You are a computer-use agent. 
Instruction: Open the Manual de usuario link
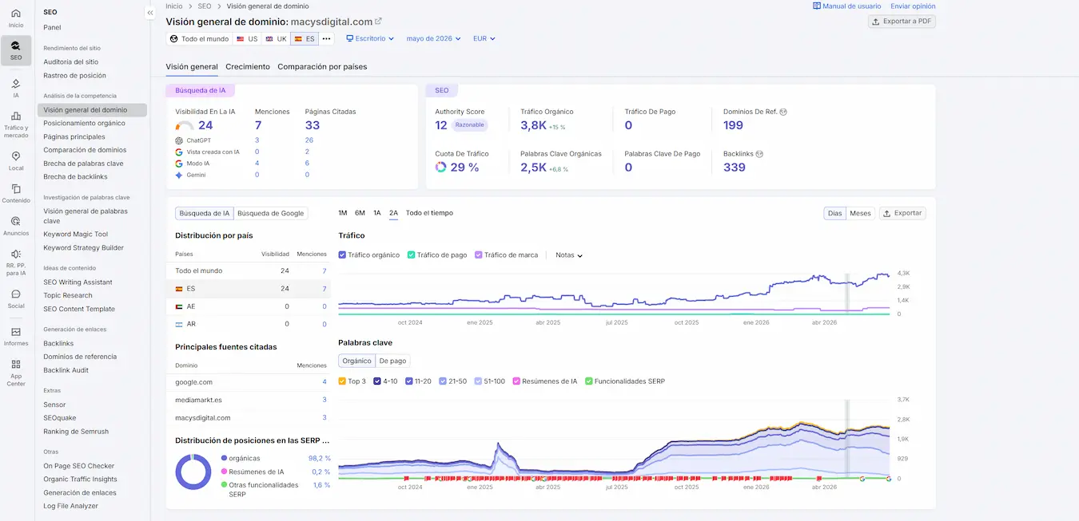(847, 6)
